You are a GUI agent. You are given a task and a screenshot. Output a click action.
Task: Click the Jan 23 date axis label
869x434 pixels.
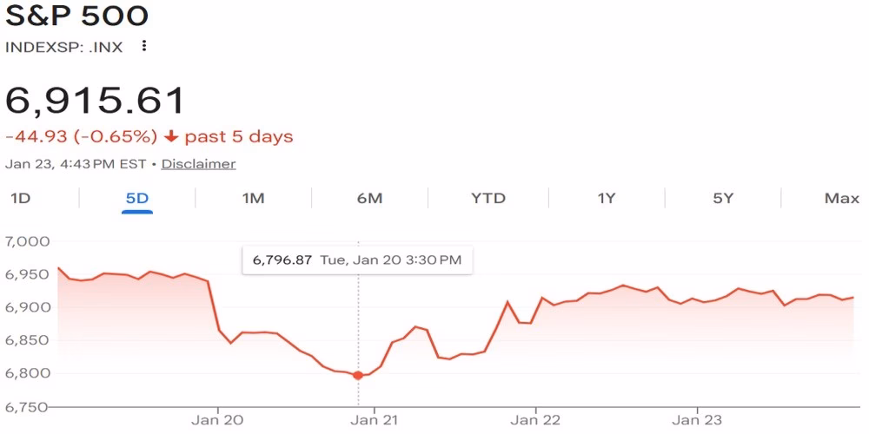[x=698, y=420]
